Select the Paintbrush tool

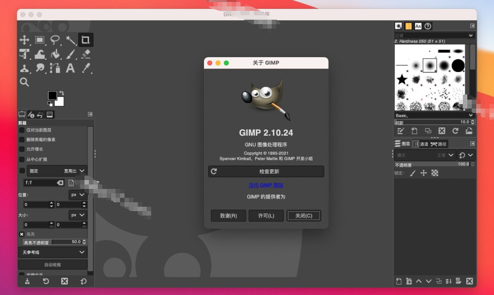click(70, 54)
